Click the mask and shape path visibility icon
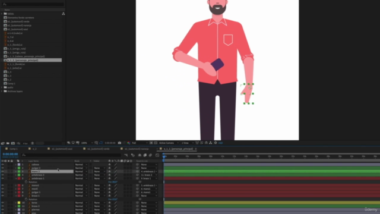 [101, 143]
